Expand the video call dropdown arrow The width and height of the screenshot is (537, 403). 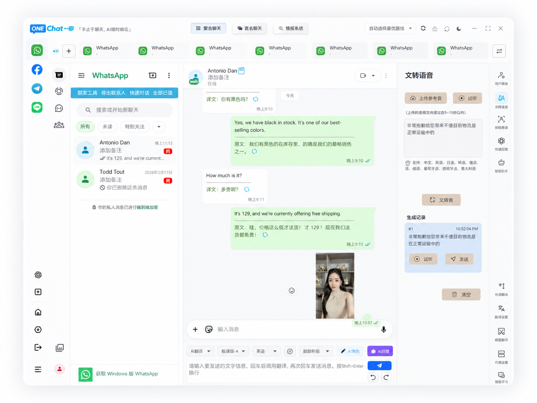point(373,76)
